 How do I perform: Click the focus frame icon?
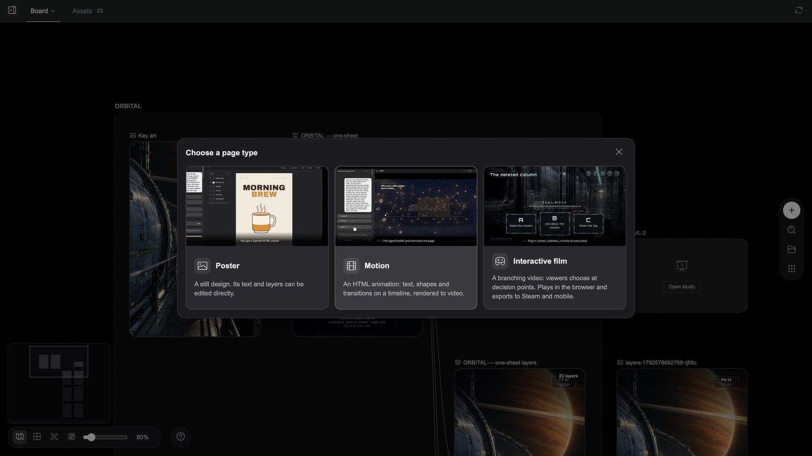point(54,437)
